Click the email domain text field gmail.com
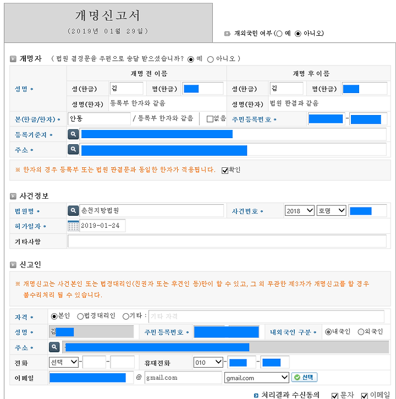396x399 pixels. pyautogui.click(x=183, y=378)
